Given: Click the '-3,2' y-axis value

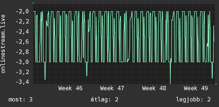Looking at the screenshot, I should [x=22, y=72].
